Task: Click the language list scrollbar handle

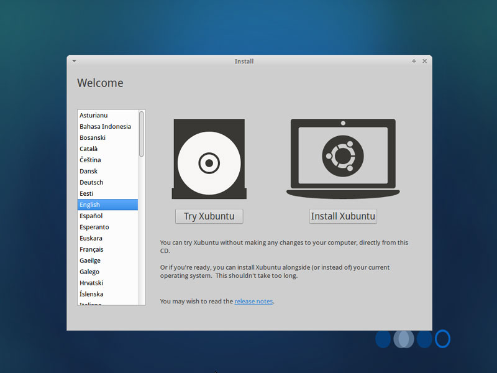Action: (x=142, y=134)
